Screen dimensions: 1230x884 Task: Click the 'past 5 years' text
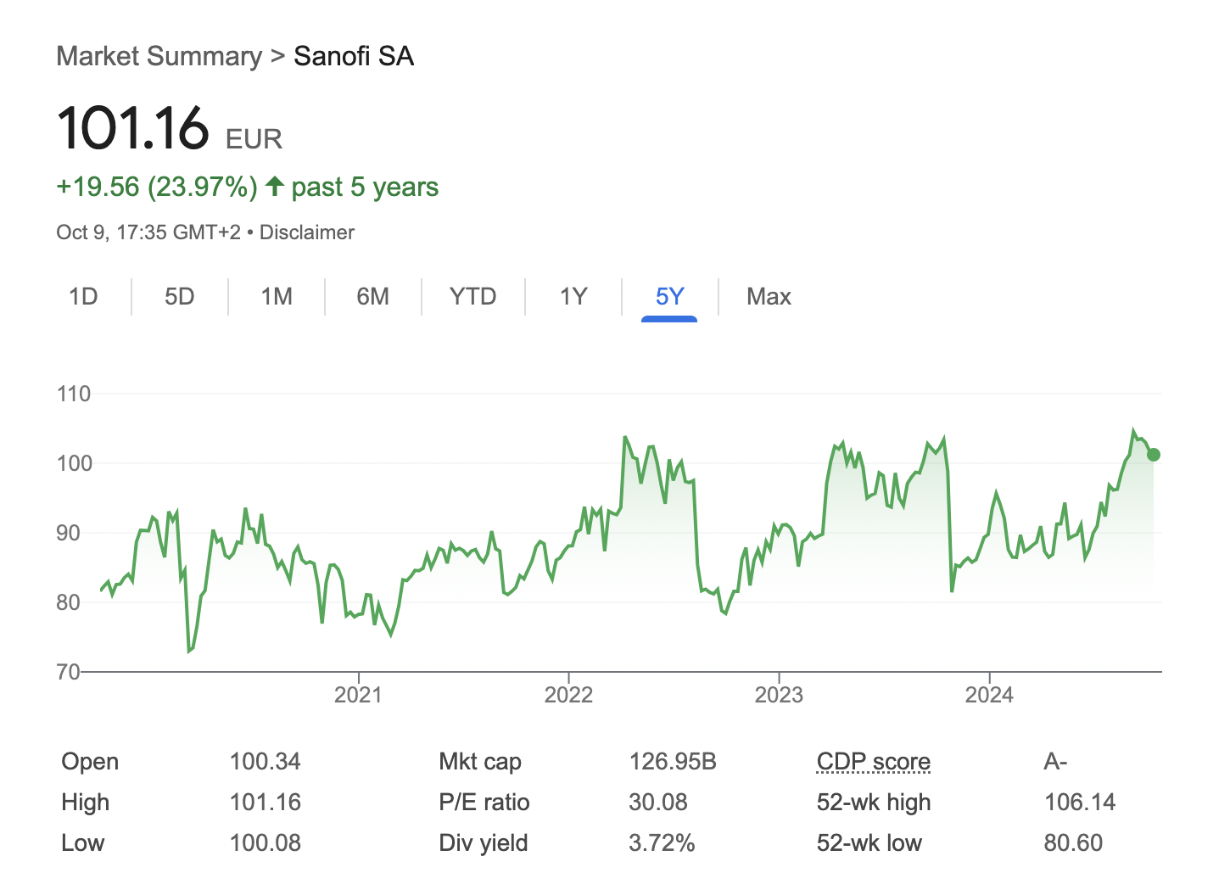pyautogui.click(x=365, y=187)
